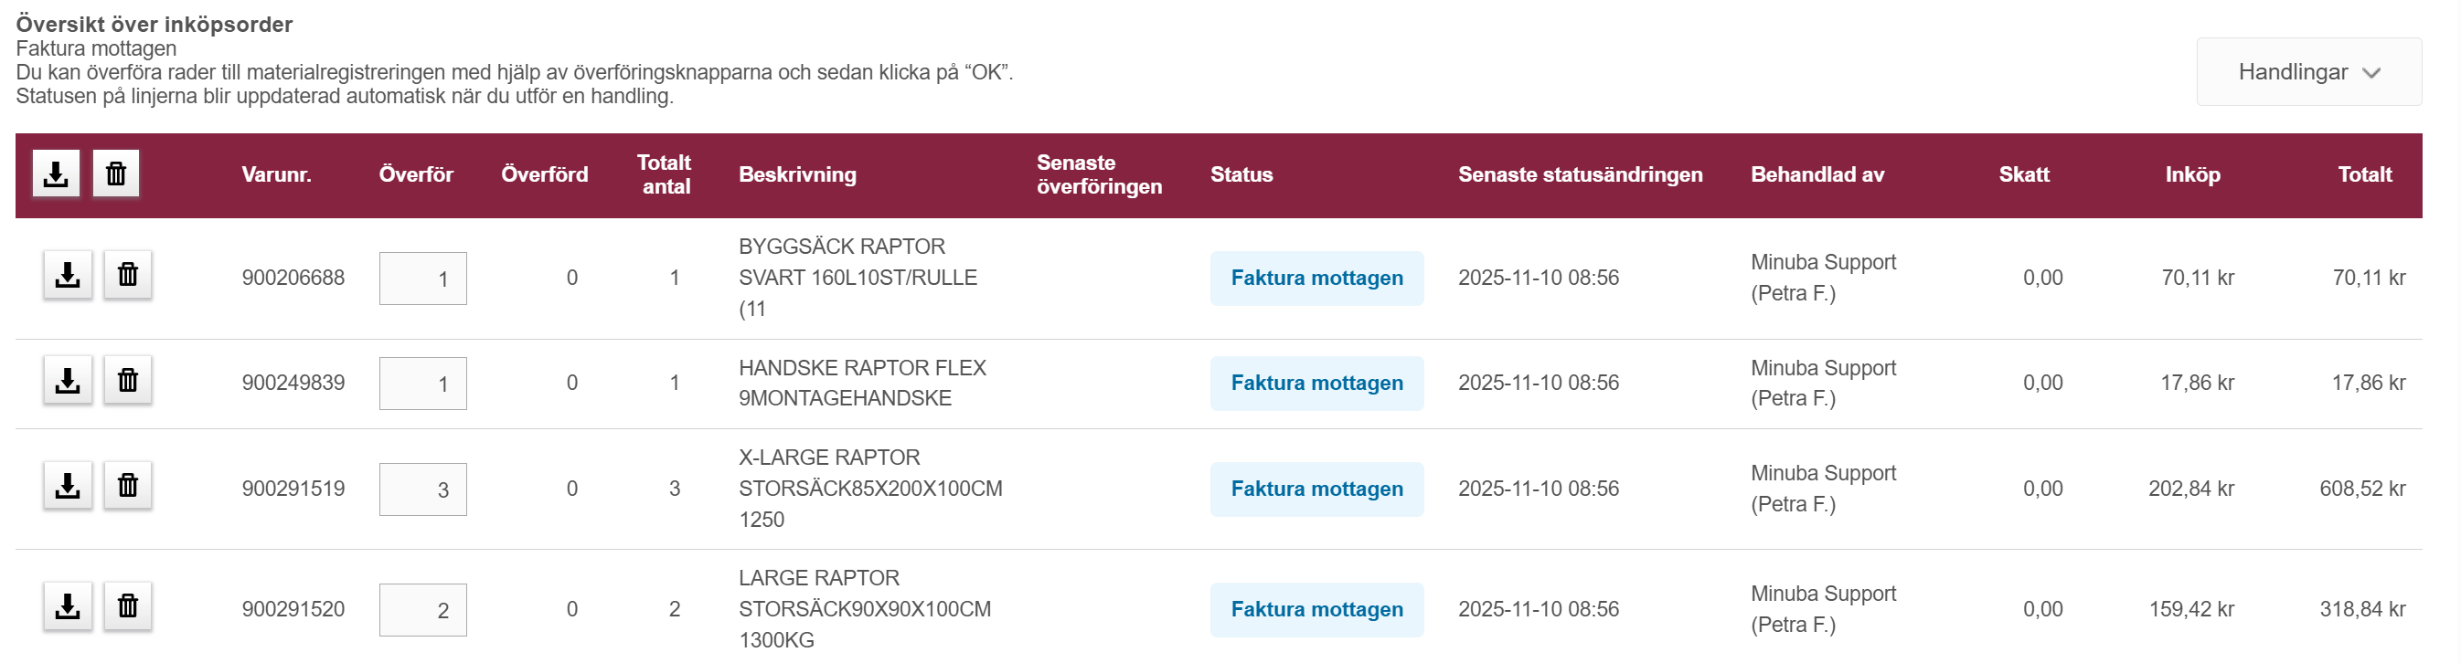The image size is (2461, 663).
Task: Click the Beskrivning column header
Action: [x=797, y=174]
